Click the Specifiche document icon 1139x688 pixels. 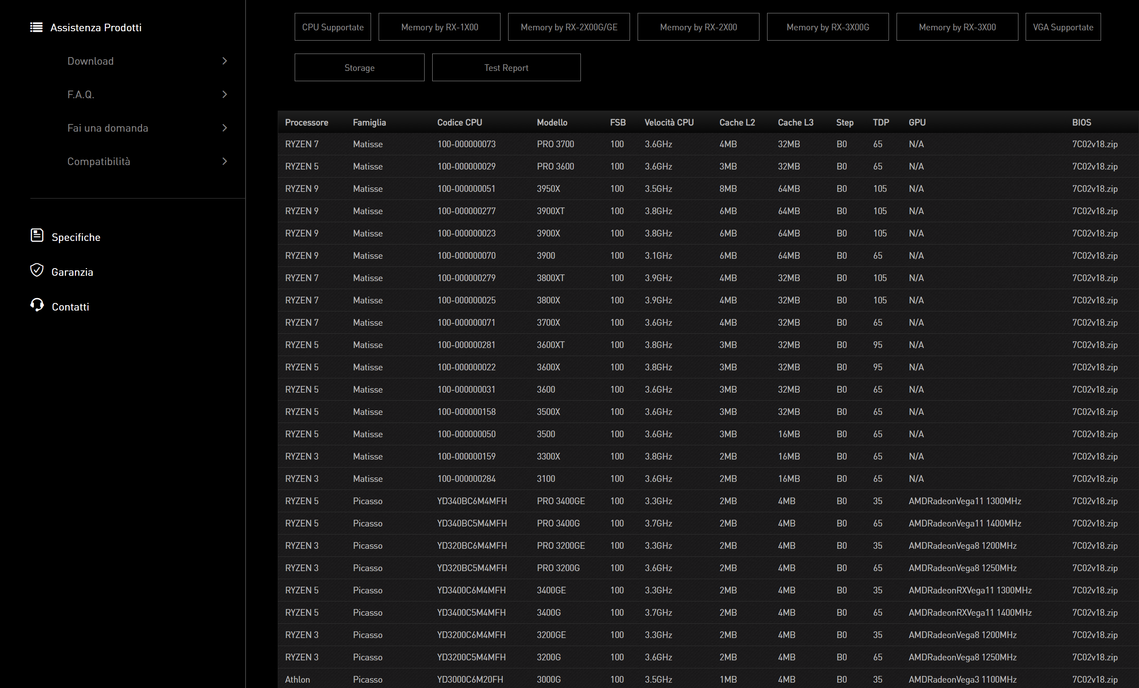pos(37,235)
